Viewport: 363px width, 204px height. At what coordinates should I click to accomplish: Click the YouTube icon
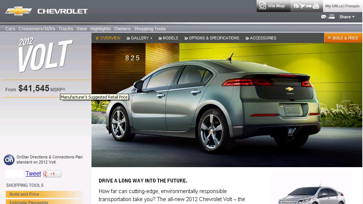coord(316,6)
